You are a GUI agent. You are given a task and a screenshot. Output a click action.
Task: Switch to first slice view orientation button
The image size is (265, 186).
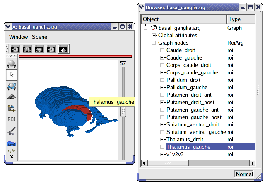[15, 49]
